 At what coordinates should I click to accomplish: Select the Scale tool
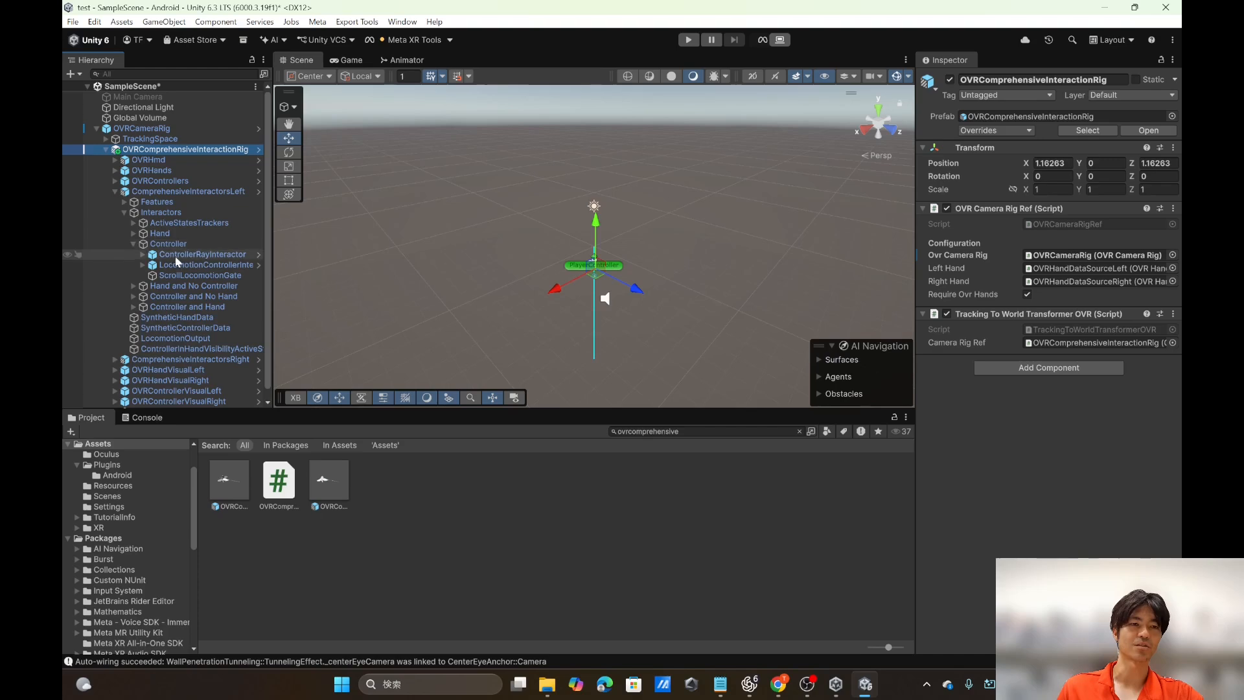pyautogui.click(x=289, y=167)
